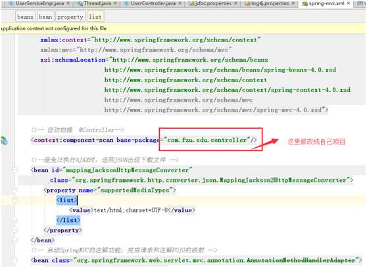Click the @Controller comment line
Image resolution: width=367 pixels, height=268 pixels.
[78, 130]
